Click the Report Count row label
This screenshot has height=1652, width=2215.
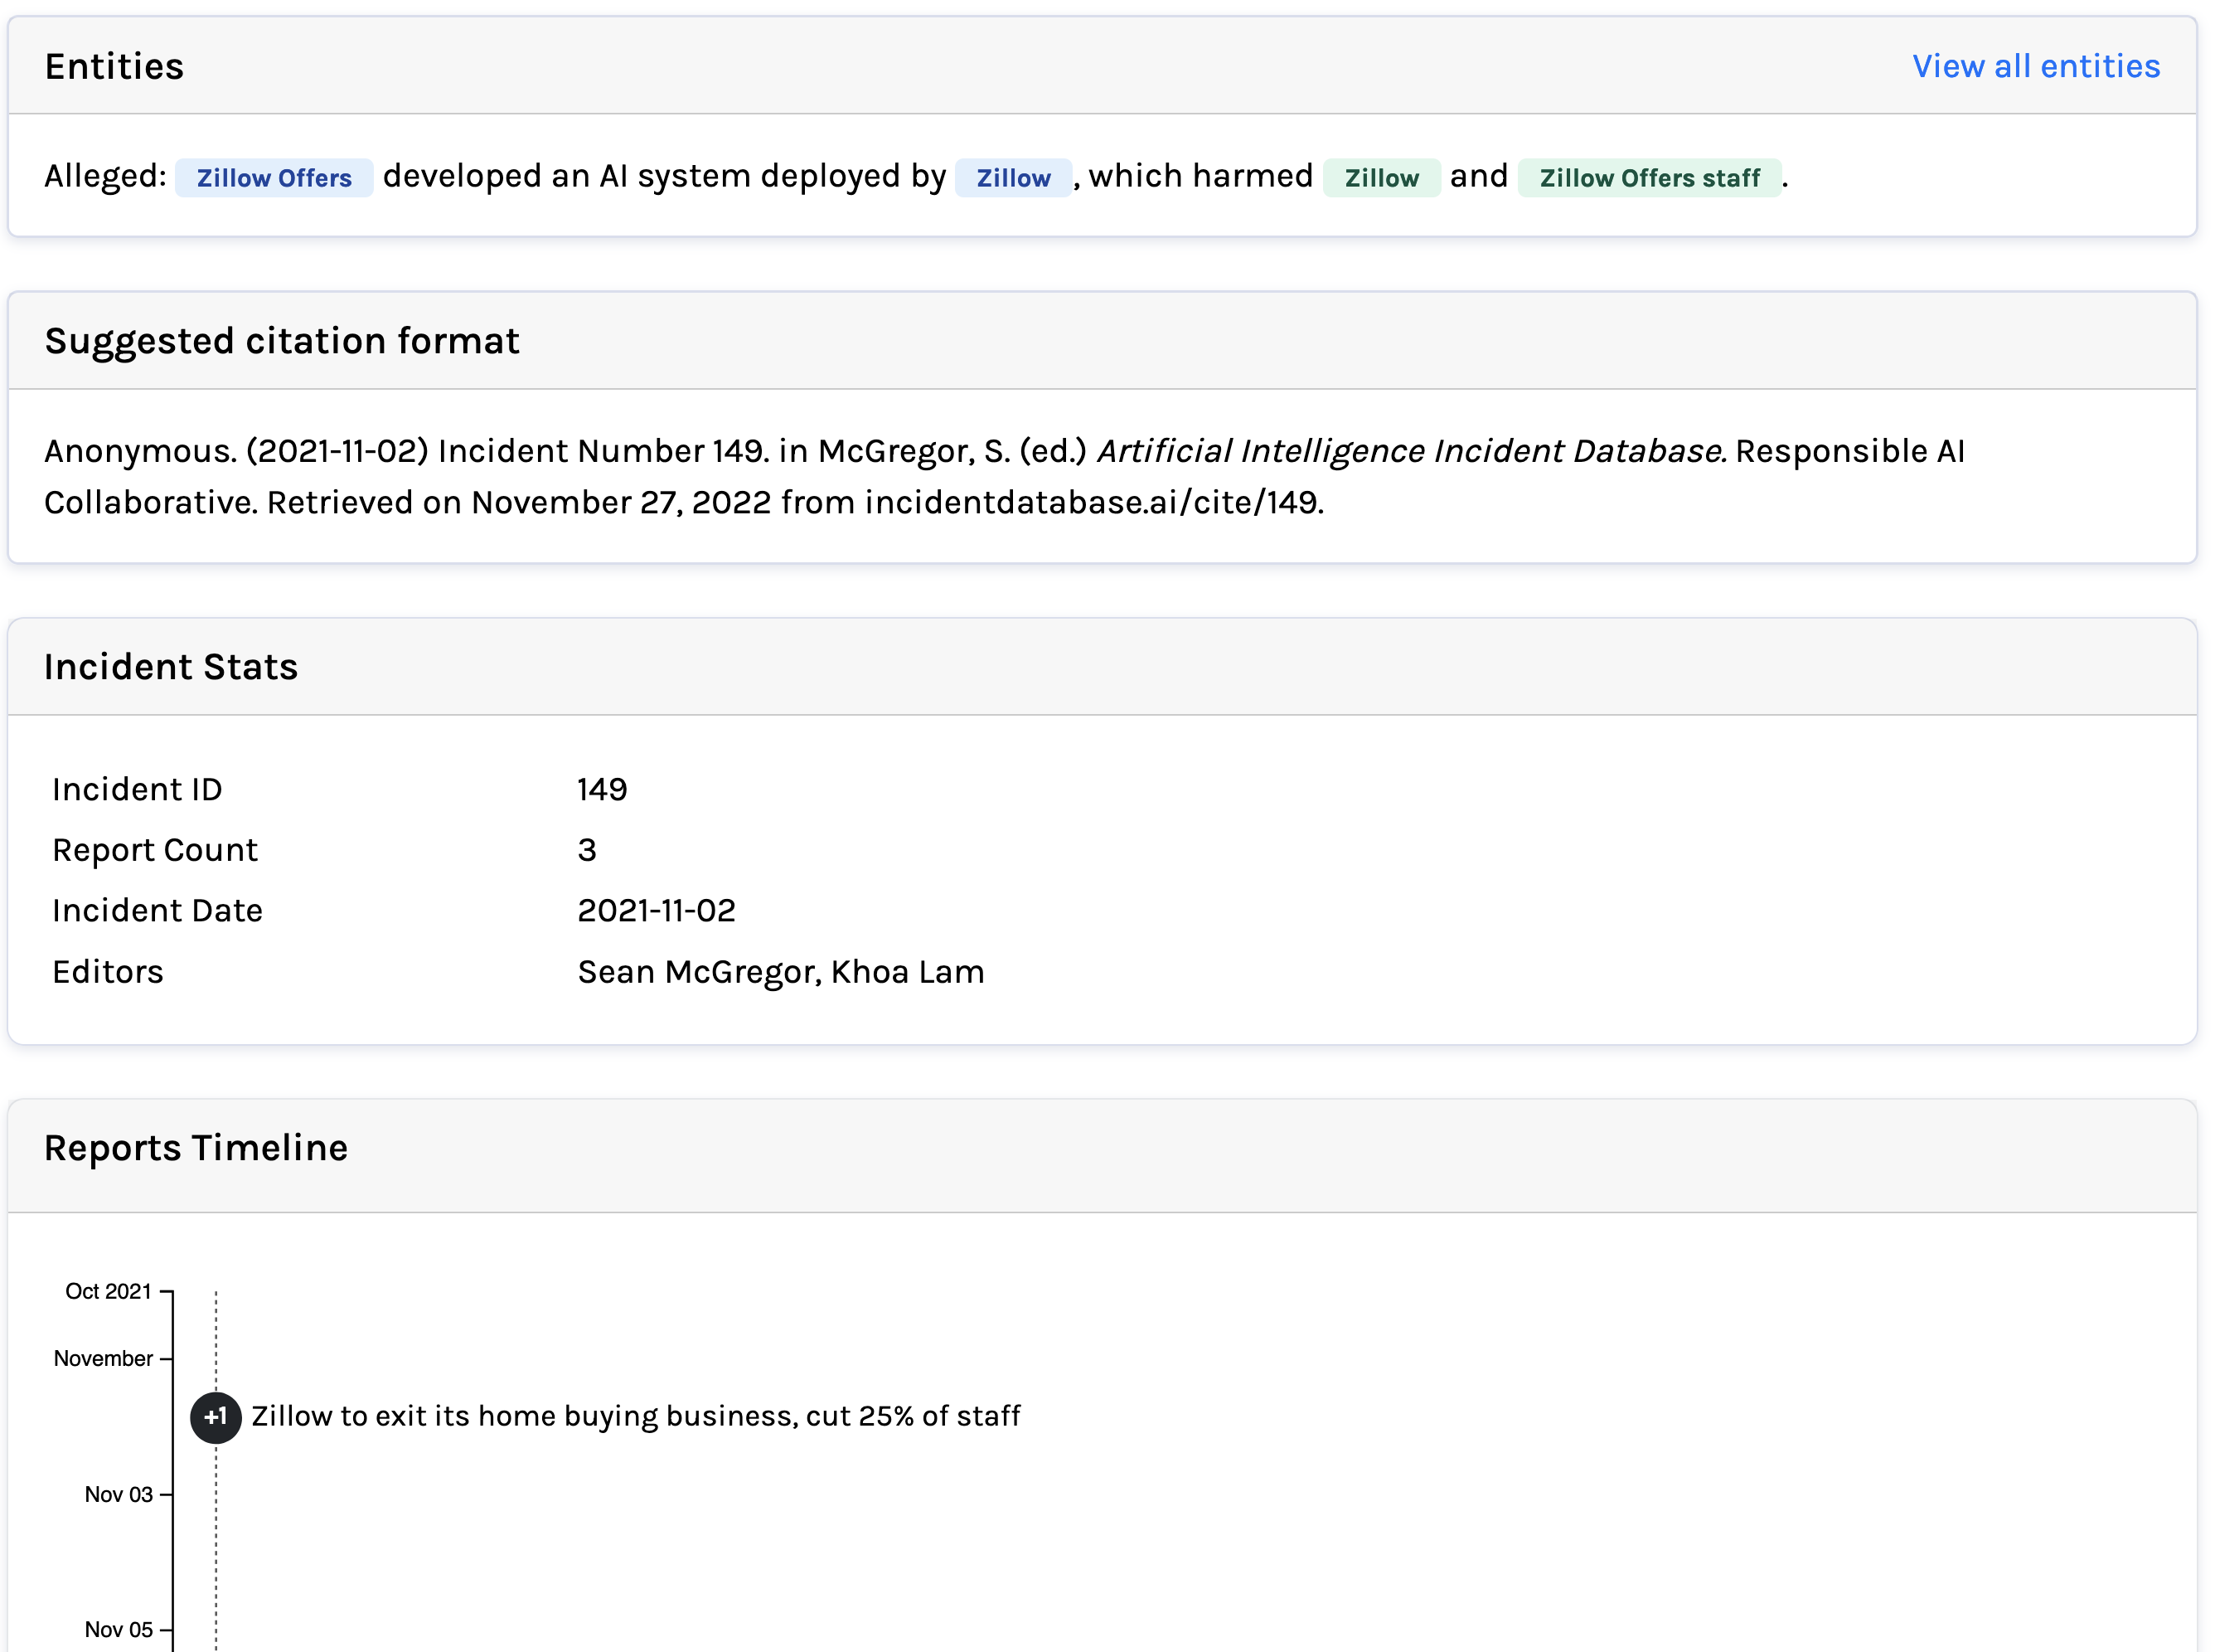click(x=155, y=850)
